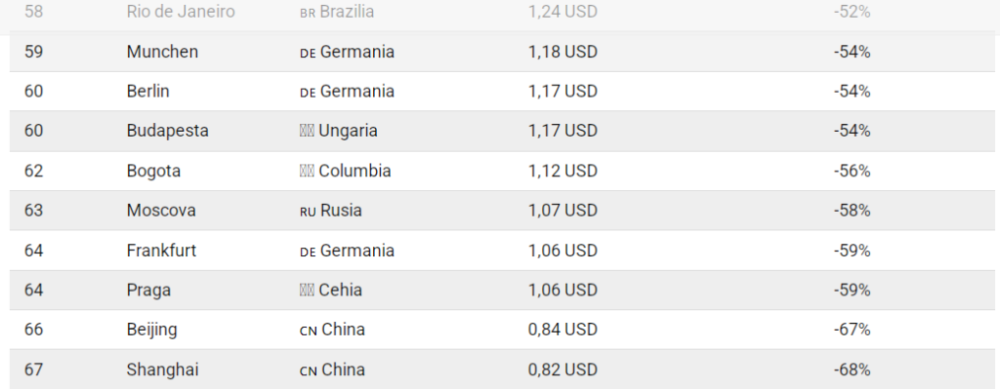Click the flag icon next to Columbia
This screenshot has width=1000, height=390.
coord(307,171)
